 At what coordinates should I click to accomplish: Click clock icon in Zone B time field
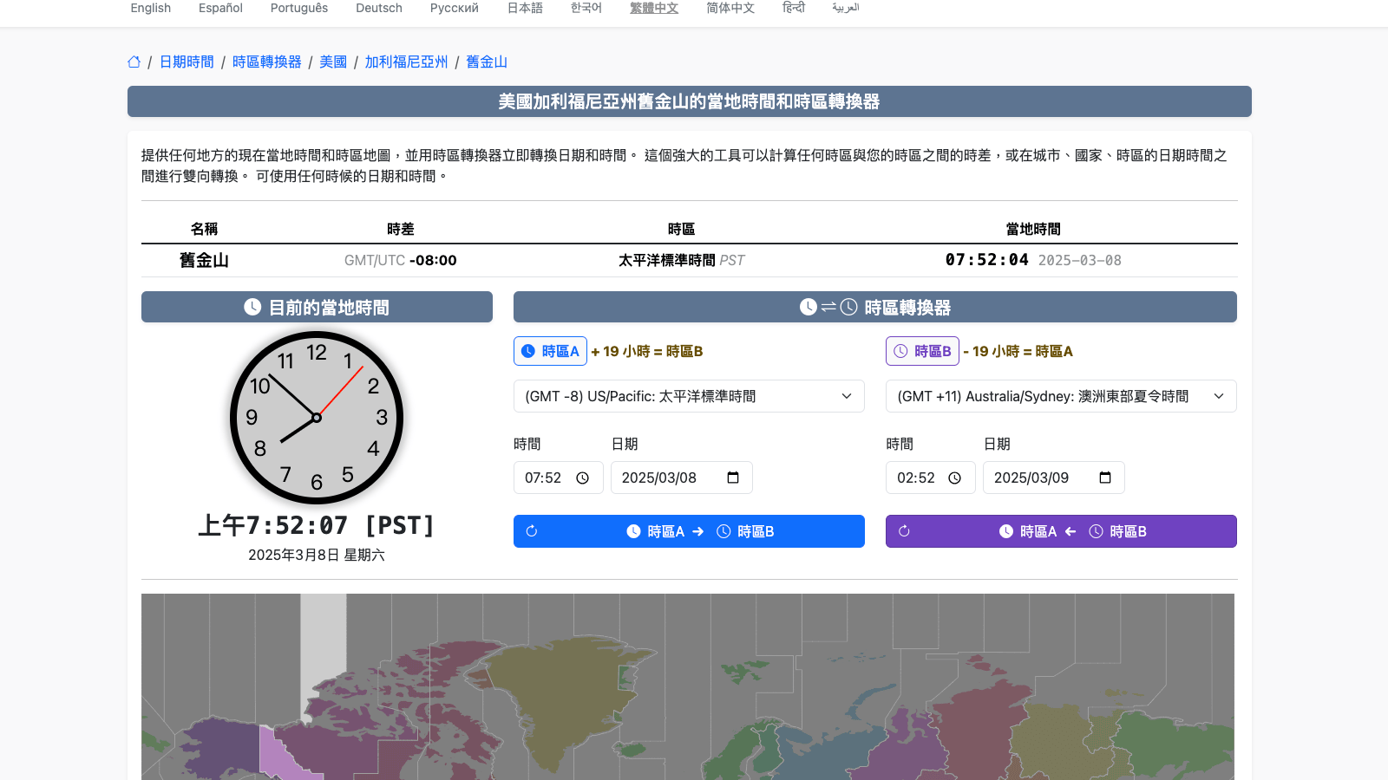[954, 478]
